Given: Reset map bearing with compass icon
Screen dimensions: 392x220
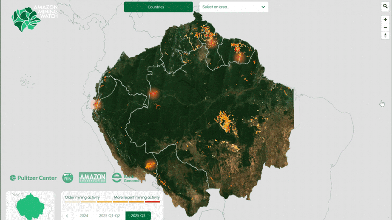Looking at the screenshot, I should (x=385, y=36).
